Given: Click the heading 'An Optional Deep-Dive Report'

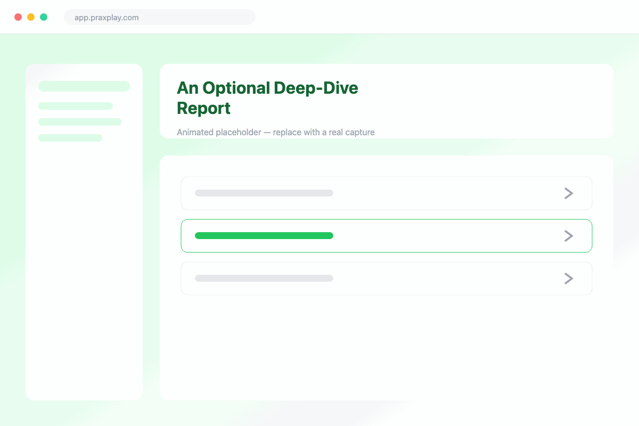Looking at the screenshot, I should (x=267, y=98).
